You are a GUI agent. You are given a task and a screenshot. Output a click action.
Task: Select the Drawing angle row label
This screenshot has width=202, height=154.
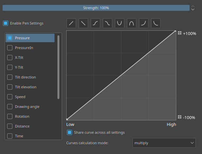click(x=27, y=107)
